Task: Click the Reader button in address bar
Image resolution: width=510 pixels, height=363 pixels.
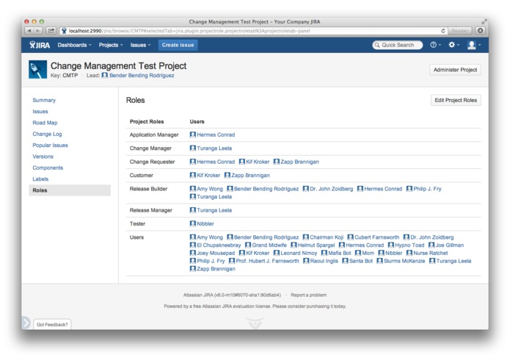Action: 459,31
